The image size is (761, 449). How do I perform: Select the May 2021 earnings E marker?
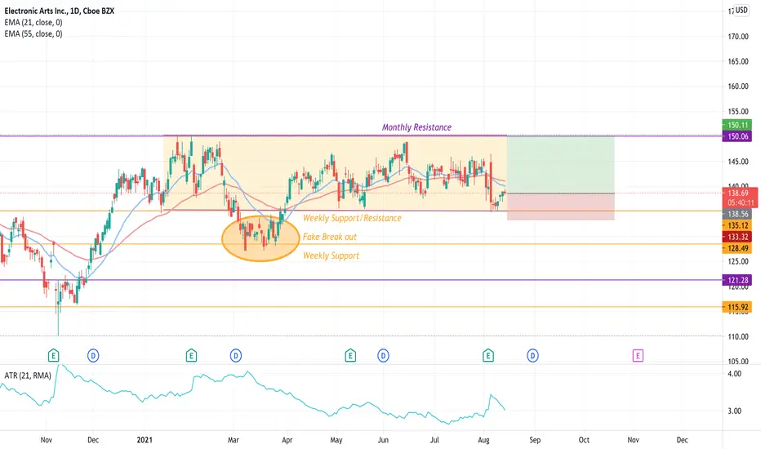(x=350, y=356)
